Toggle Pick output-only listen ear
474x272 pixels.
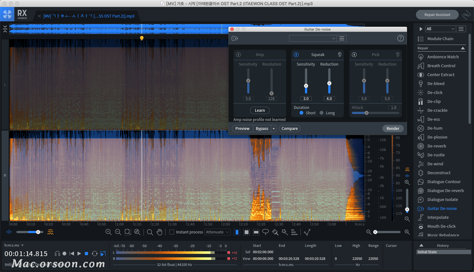pyautogui.click(x=398, y=54)
